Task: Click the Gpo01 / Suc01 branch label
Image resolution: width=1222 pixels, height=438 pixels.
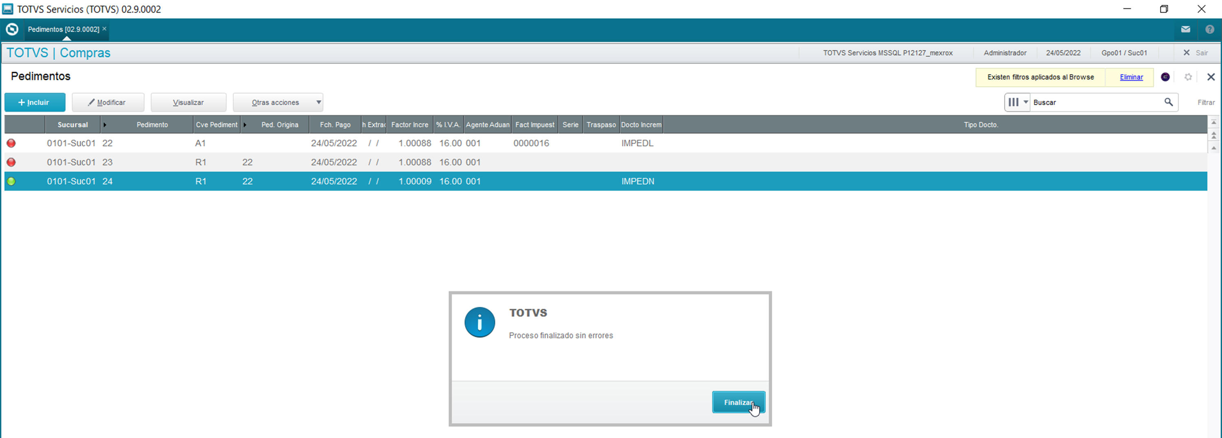Action: point(1124,53)
